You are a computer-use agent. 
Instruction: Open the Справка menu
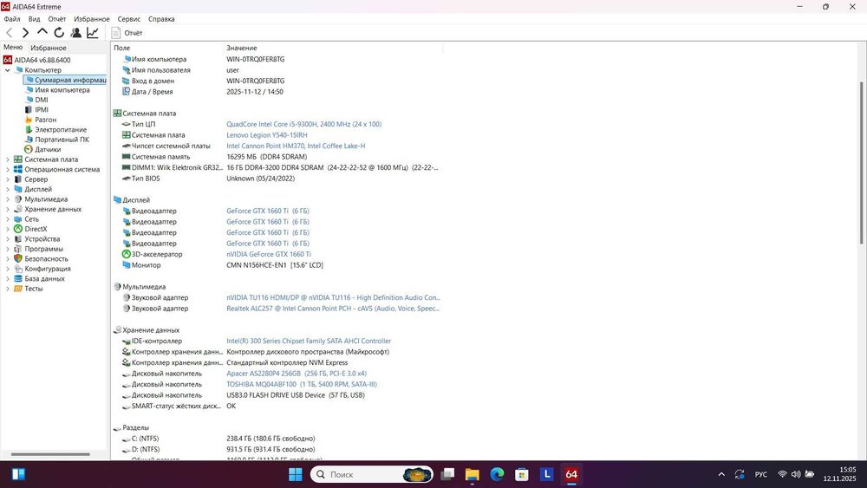(161, 19)
